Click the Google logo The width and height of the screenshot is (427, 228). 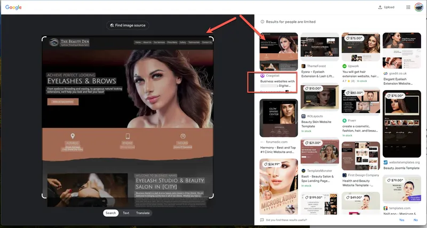coord(13,7)
